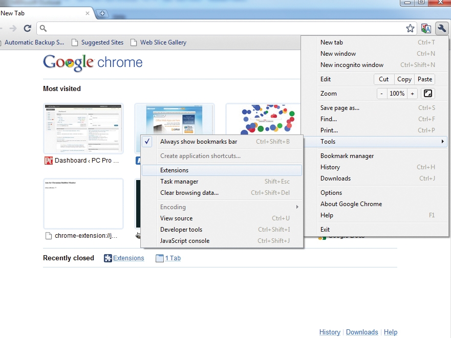Click Help link at page bottom

[390, 332]
